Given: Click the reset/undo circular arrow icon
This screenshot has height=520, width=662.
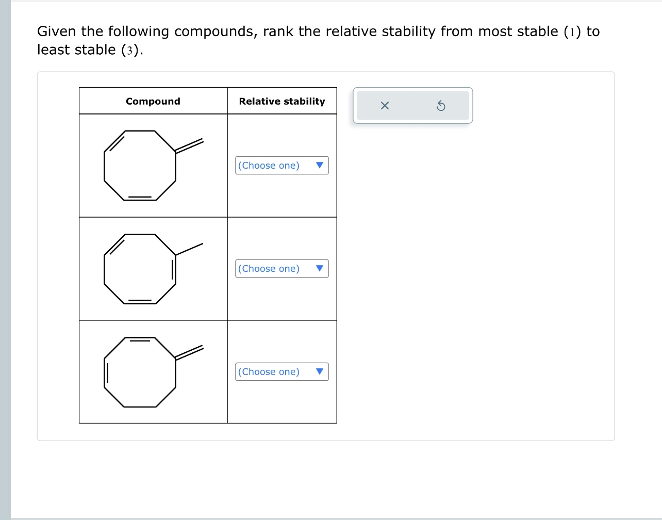Looking at the screenshot, I should pos(441,106).
